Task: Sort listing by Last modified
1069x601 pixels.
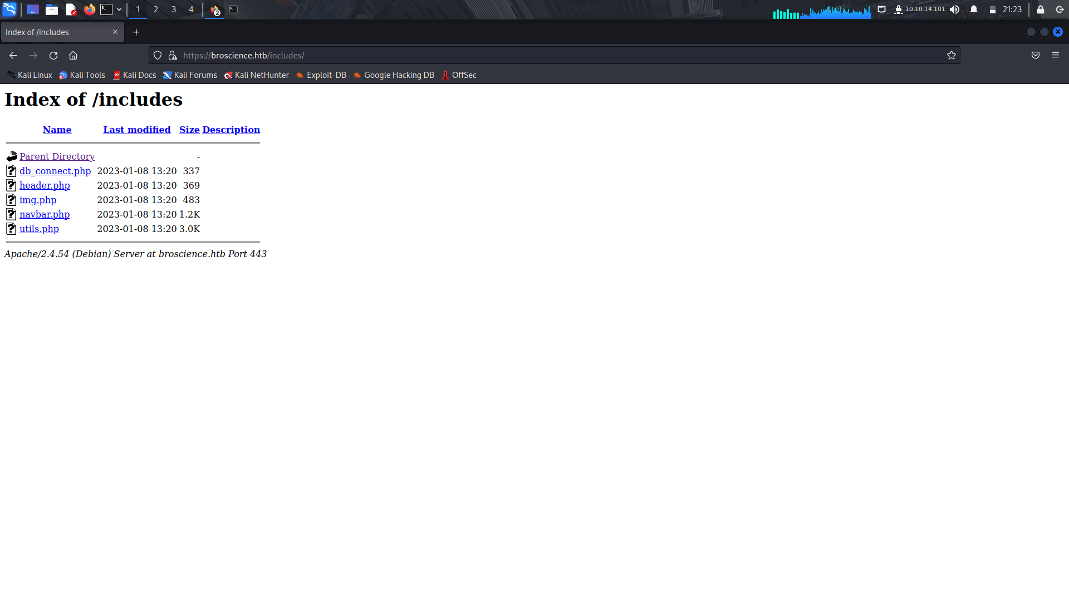Action: click(x=136, y=130)
